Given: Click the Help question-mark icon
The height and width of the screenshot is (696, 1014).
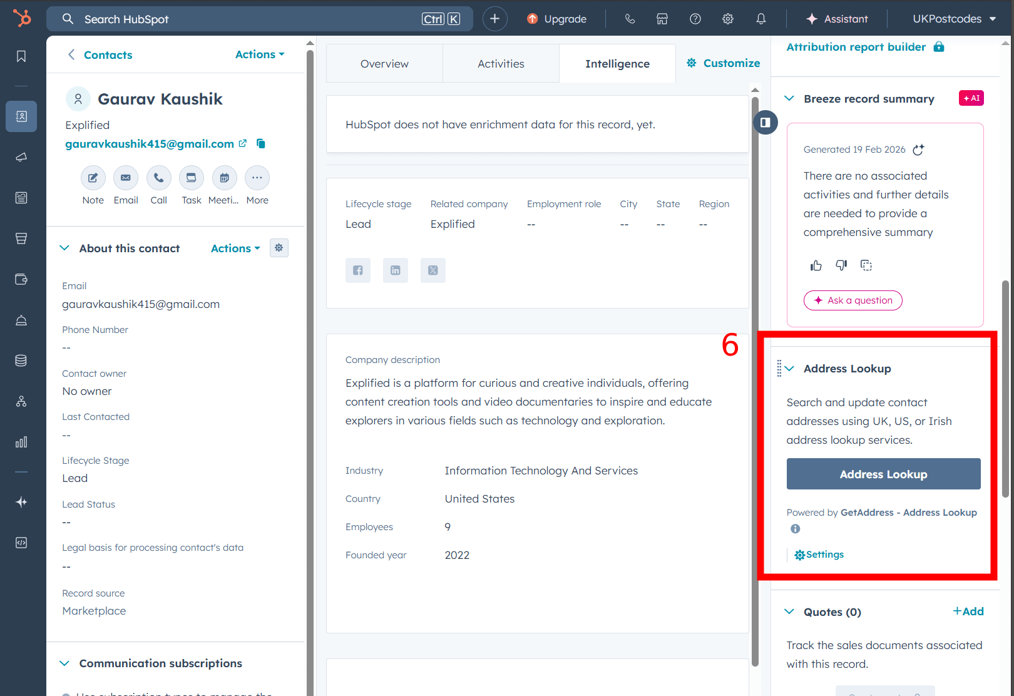Looking at the screenshot, I should 695,19.
